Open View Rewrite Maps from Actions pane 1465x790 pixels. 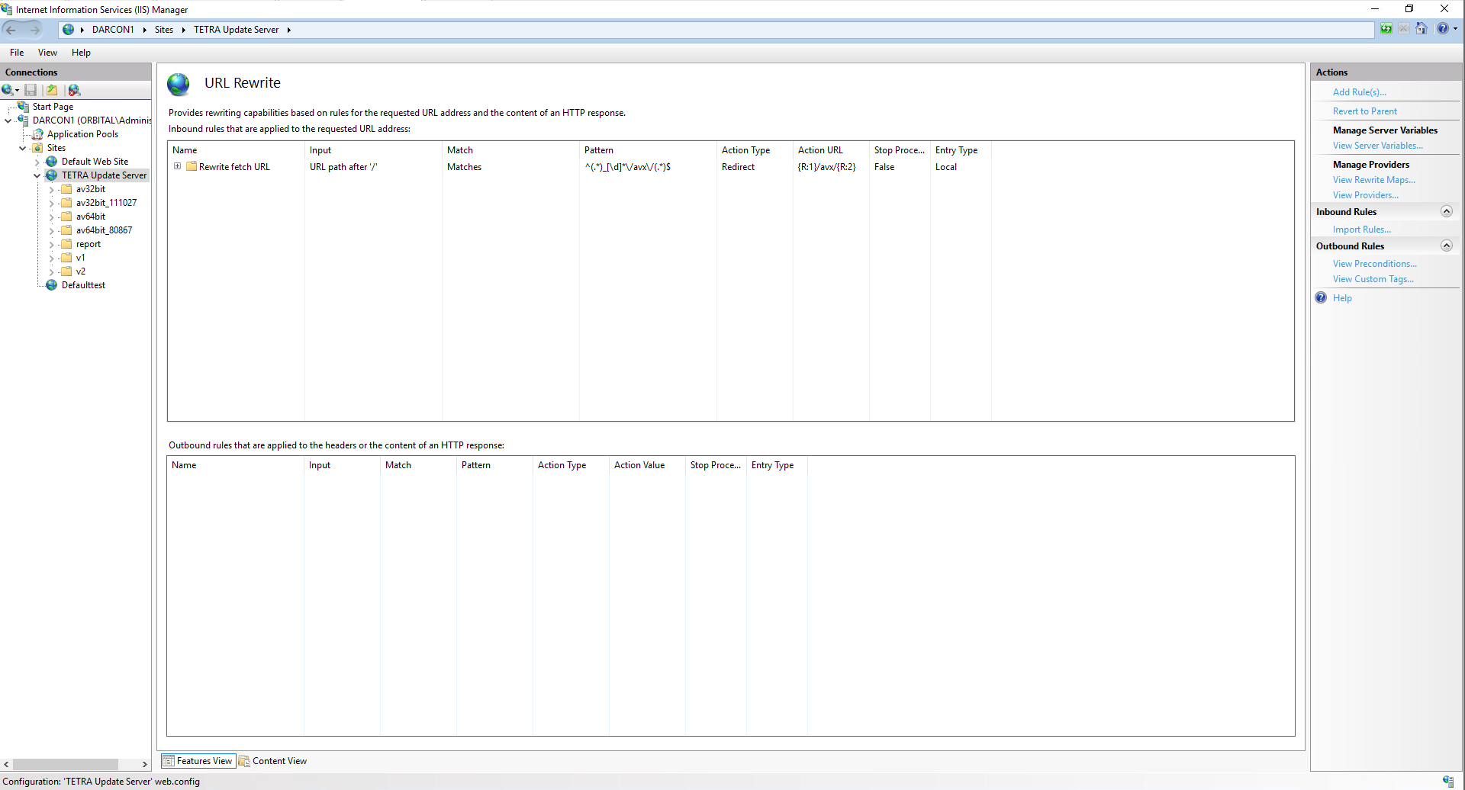[x=1373, y=179]
